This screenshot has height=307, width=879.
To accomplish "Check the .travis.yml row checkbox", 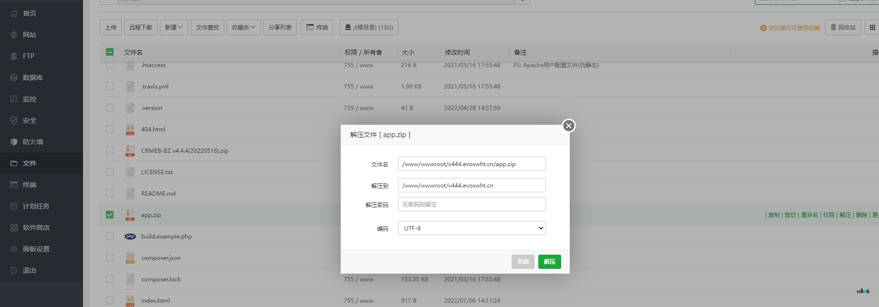I will click(x=110, y=86).
